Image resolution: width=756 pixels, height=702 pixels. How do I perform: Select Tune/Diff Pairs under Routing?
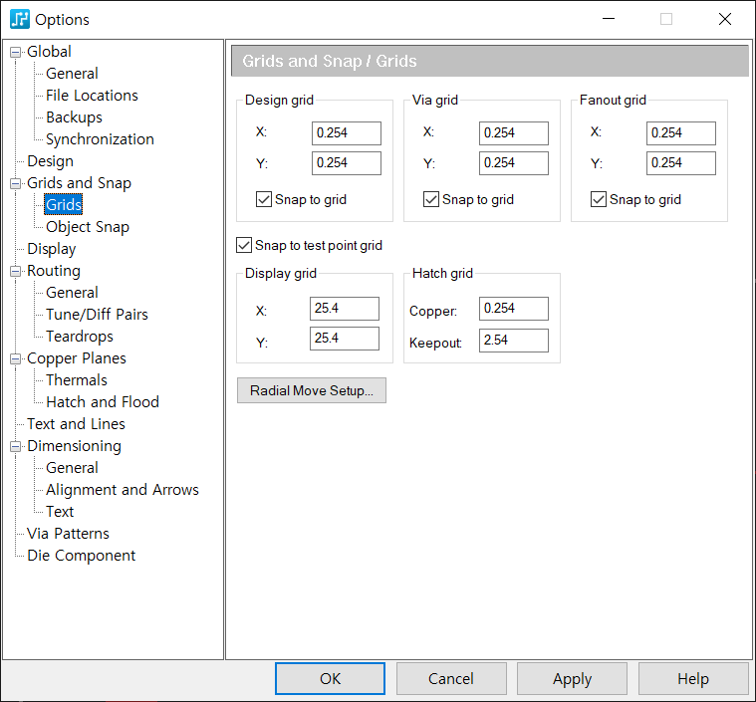97,315
